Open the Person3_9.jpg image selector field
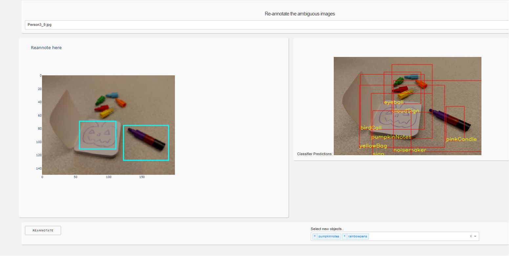The image size is (509, 256). tap(266, 25)
